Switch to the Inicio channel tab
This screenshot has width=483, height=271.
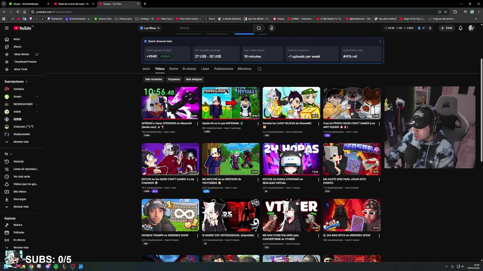tap(146, 69)
